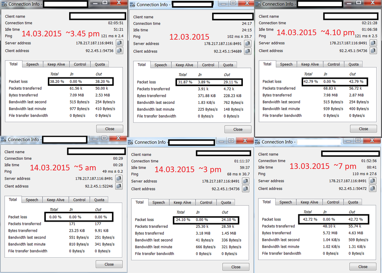The width and height of the screenshot is (382, 273).
Task: Copy client address in the 02:05:51 connection window
Action: coord(119,51)
